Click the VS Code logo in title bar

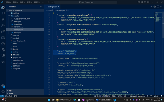tap(2, 2)
